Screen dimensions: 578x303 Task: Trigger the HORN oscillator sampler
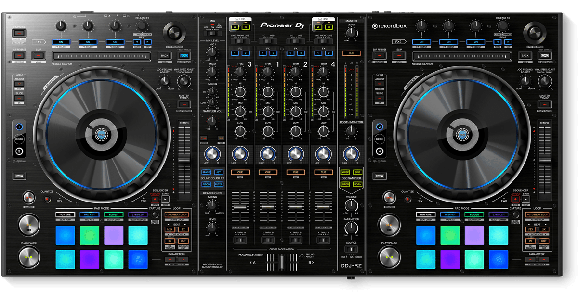point(358,184)
